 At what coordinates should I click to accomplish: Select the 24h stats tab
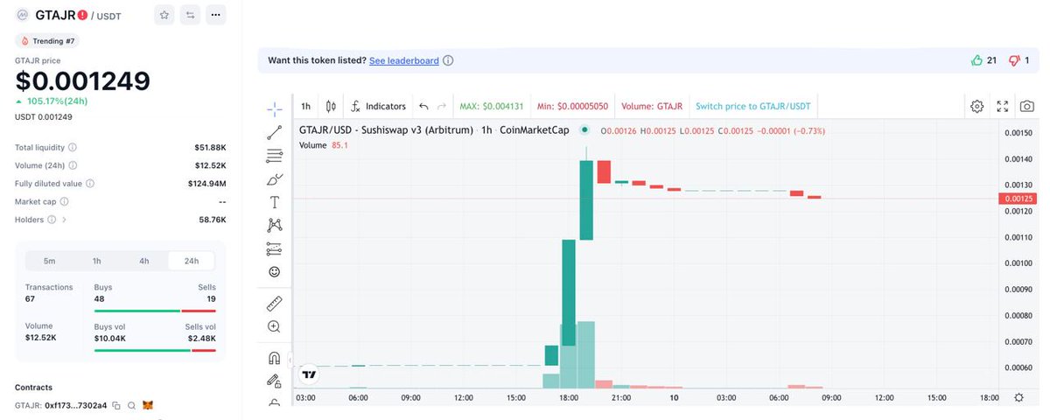[192, 261]
